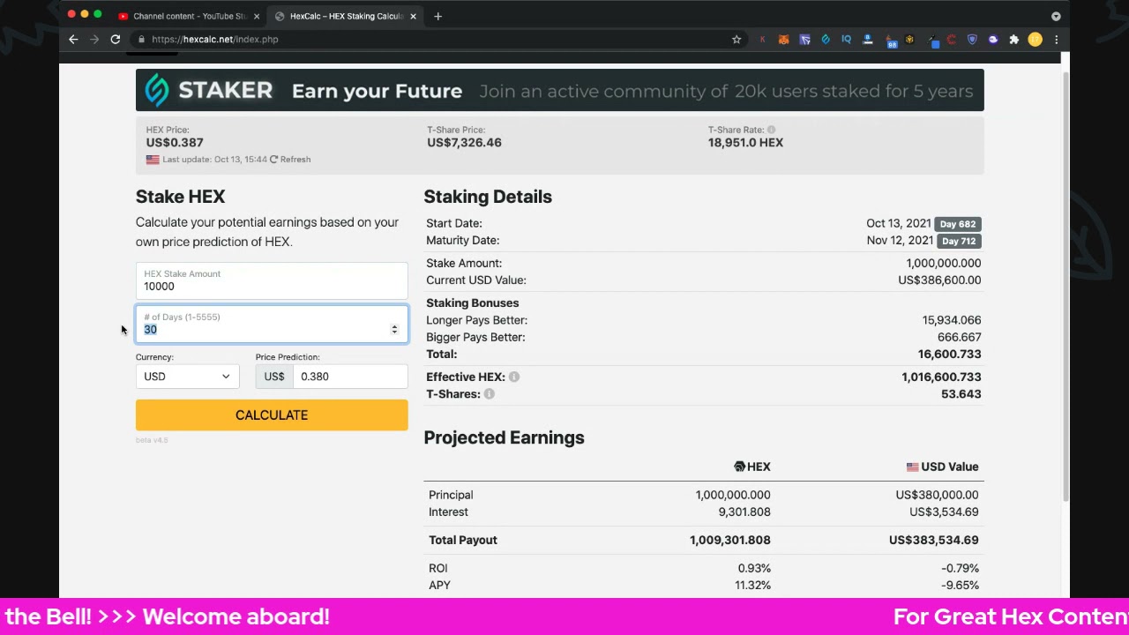
Task: Click the Effective HEX info icon
Action: [513, 377]
